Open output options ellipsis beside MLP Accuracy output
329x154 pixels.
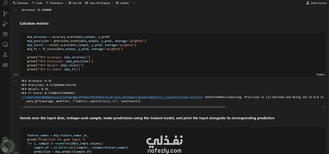click(x=15, y=81)
